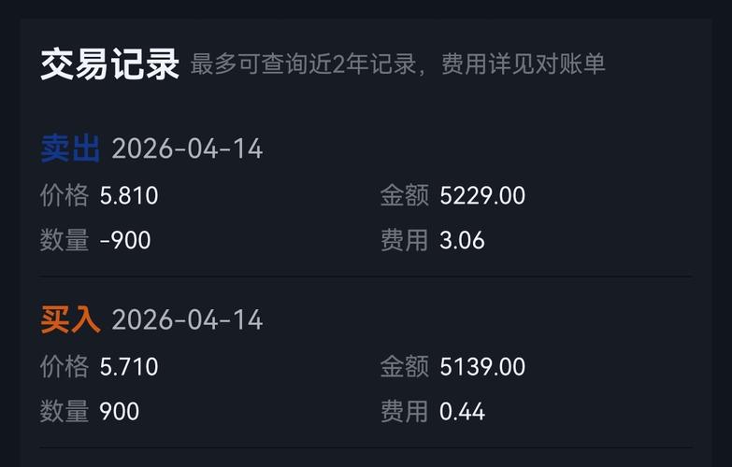Click the buy price value 5.710
Viewport: 732px width, 467px height.
[x=129, y=366]
